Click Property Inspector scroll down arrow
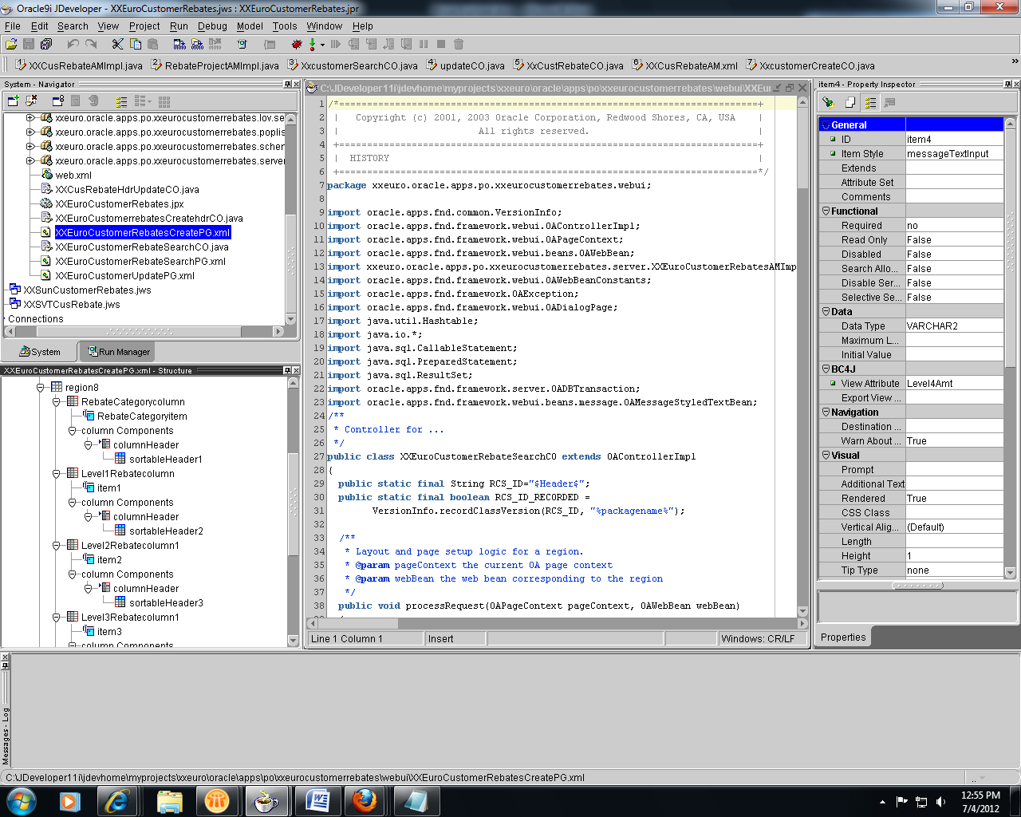The width and height of the screenshot is (1021, 817). pos(1010,572)
